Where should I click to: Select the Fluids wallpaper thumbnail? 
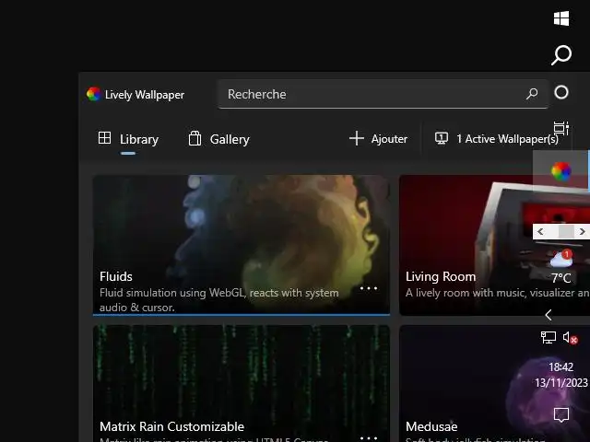pos(242,245)
